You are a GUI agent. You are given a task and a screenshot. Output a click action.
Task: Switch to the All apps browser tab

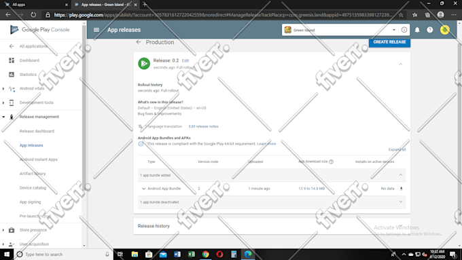tap(35, 5)
